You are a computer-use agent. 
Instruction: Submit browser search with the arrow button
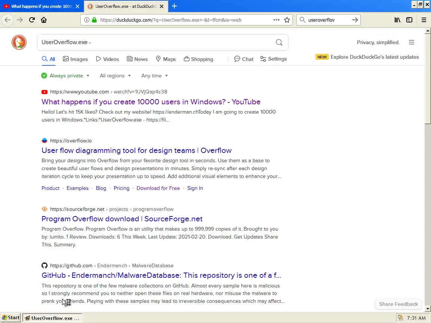click(355, 20)
